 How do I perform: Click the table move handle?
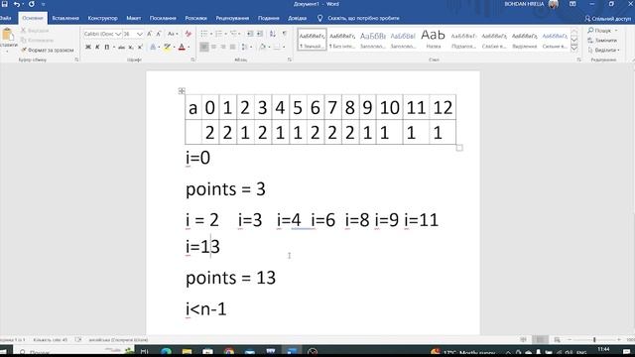[x=182, y=91]
